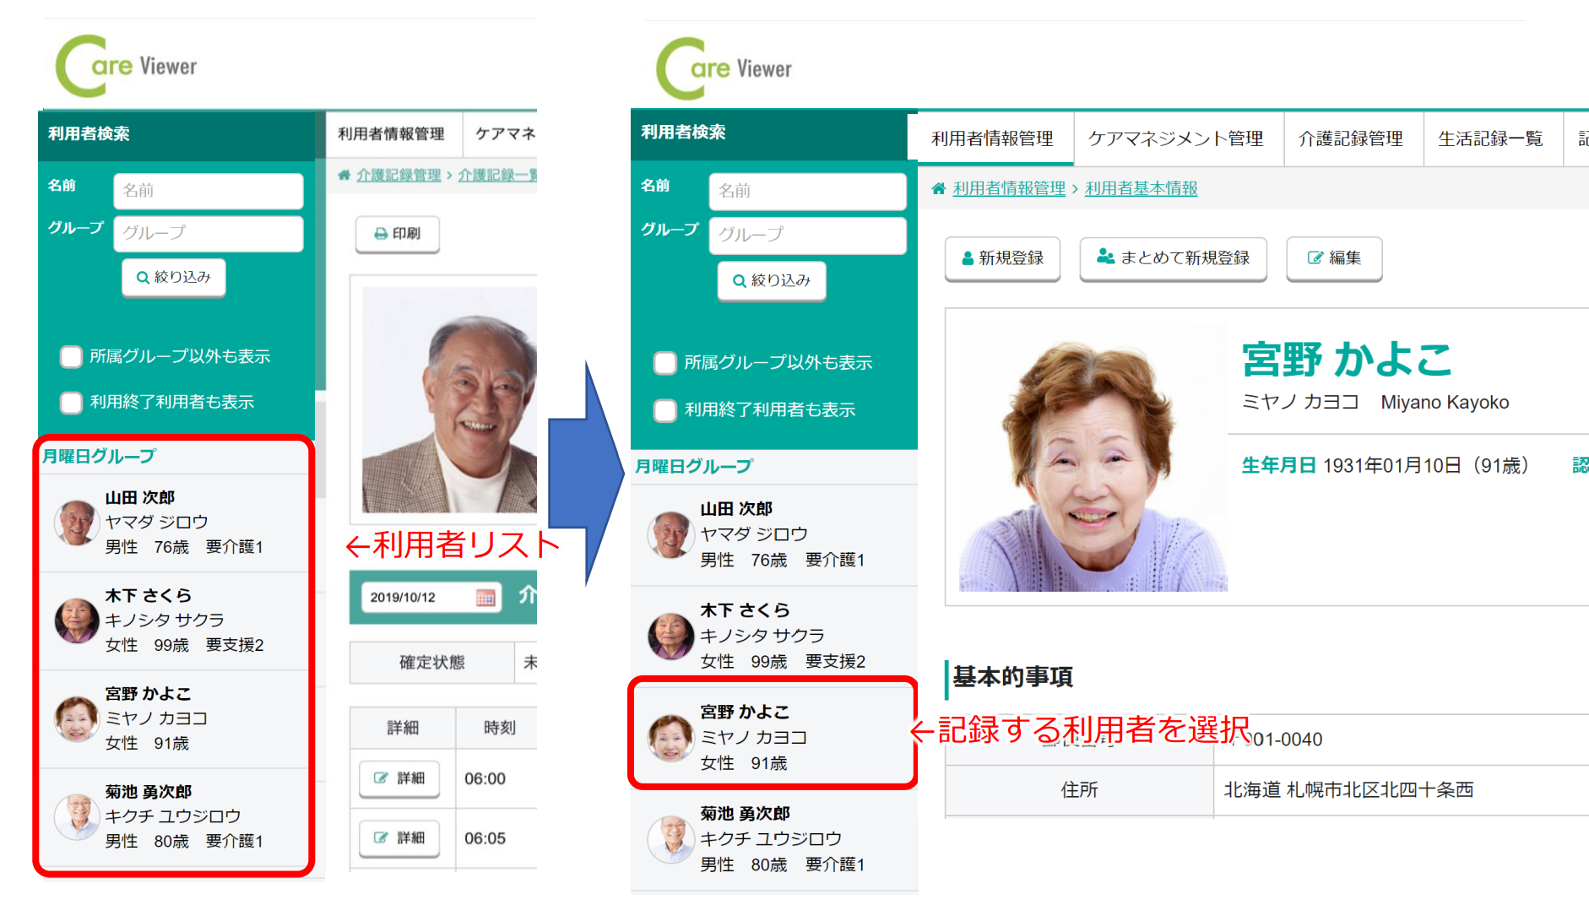The image size is (1589, 905).
Task: Open the 2019/10/12 date picker field
Action: pos(418,598)
